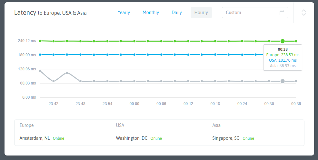Click the first green Europe data point
Viewport: 318px width, 160px height.
40,41
